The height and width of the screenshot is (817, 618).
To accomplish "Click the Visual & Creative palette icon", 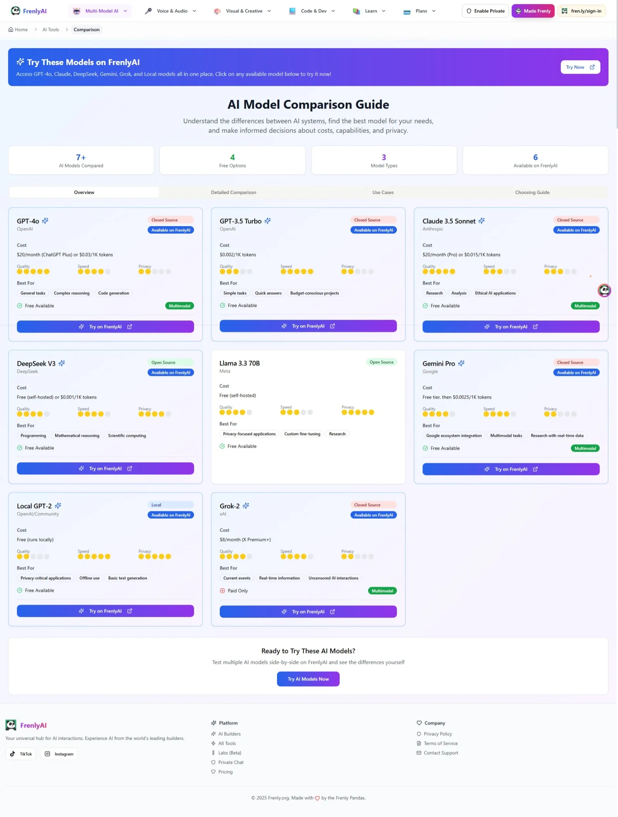I will [x=217, y=11].
